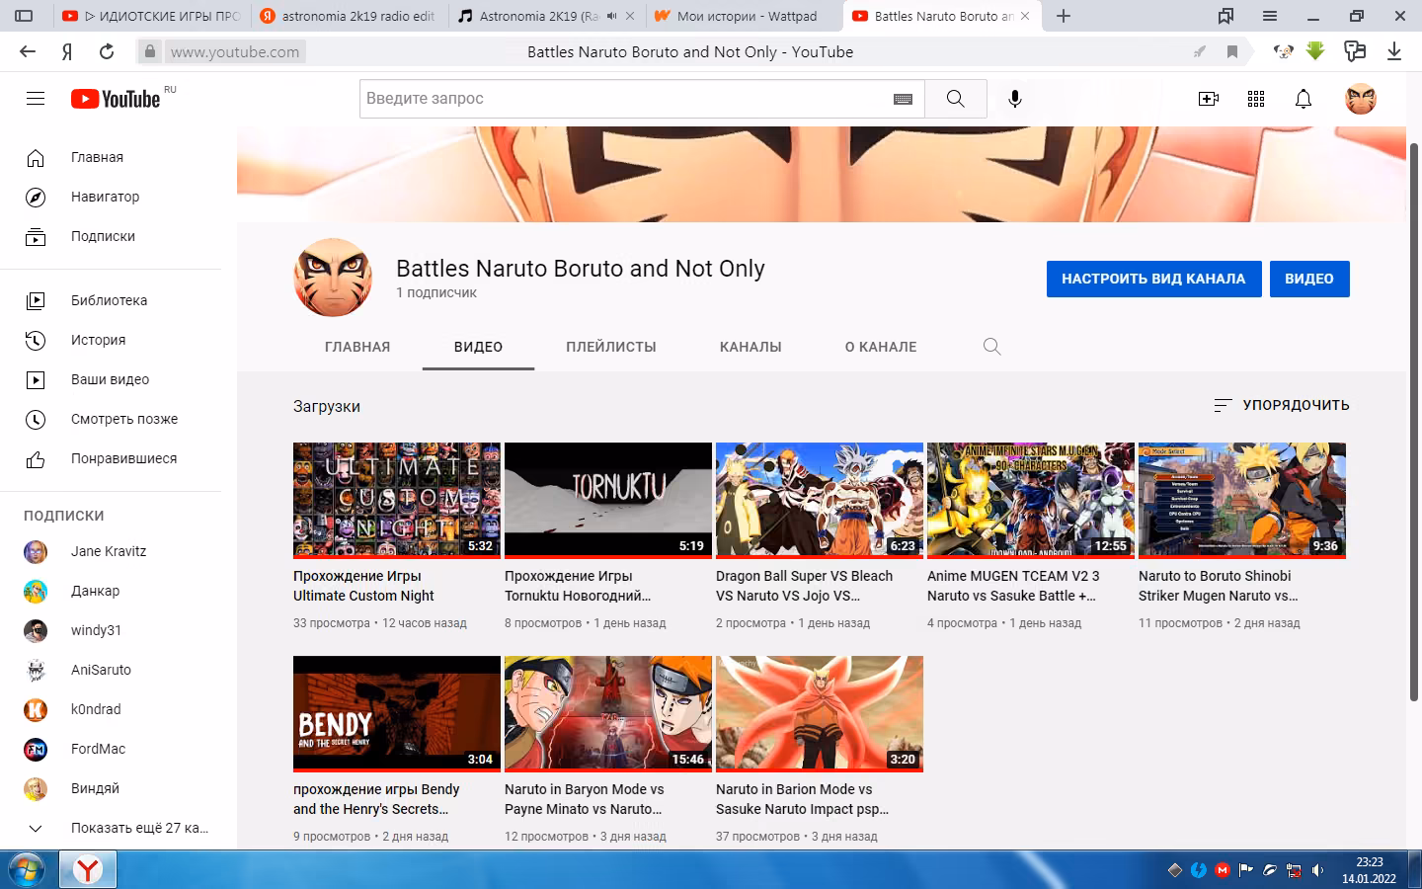Open the YouTube guide hamburger menu
1422x889 pixels.
tap(36, 99)
